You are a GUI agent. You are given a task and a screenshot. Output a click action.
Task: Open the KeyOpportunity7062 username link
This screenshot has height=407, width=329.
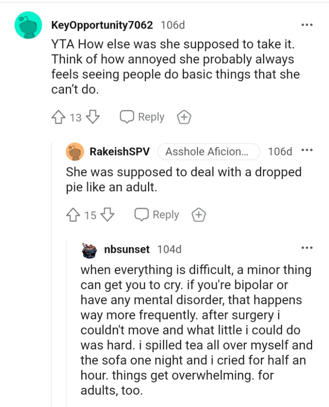[x=102, y=25]
